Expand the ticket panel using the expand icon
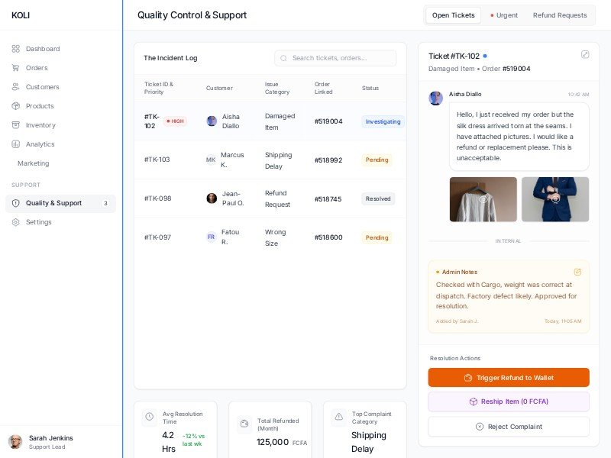Screen dimensions: 611x458 click(x=585, y=54)
